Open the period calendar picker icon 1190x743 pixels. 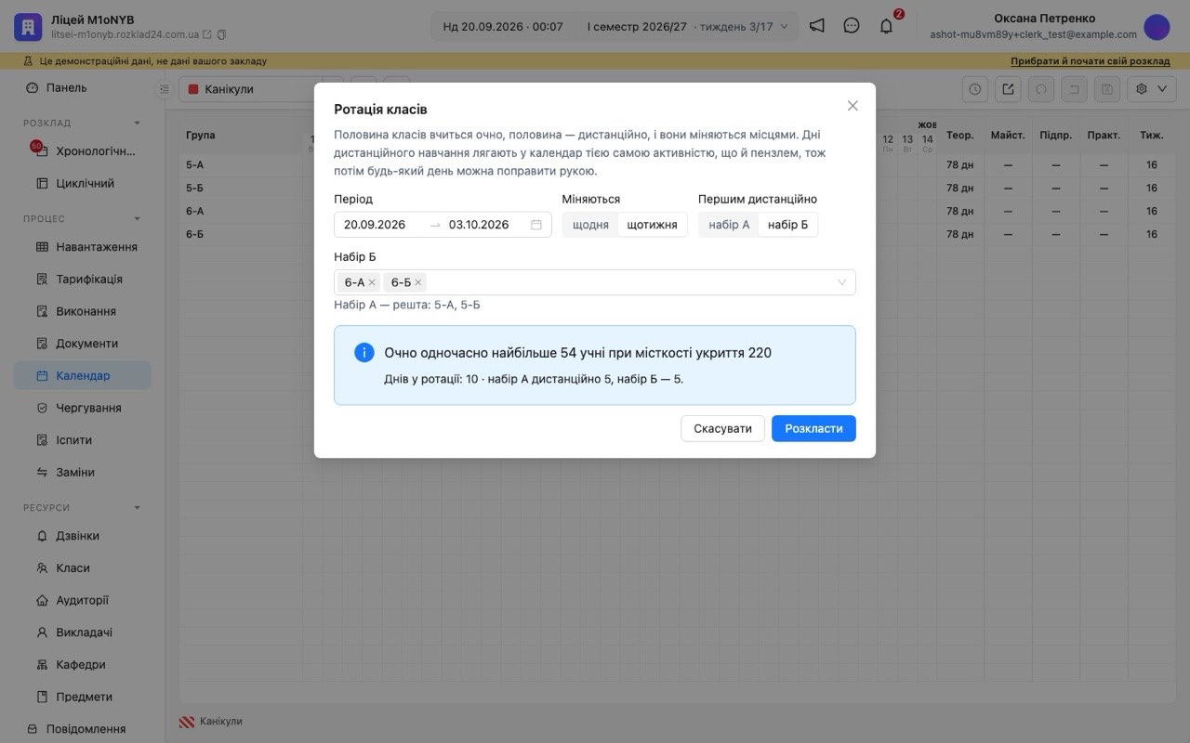pos(536,225)
